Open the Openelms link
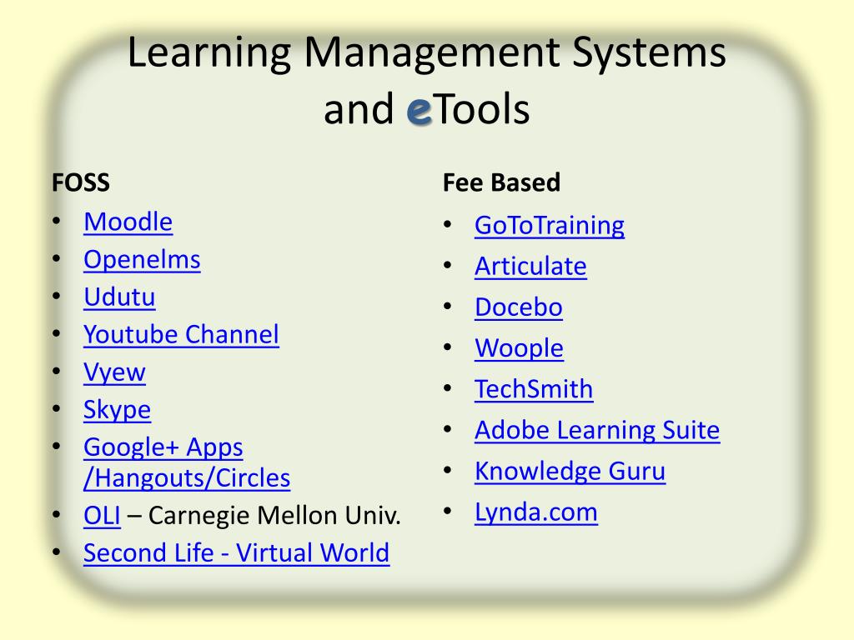The height and width of the screenshot is (640, 854). (142, 260)
